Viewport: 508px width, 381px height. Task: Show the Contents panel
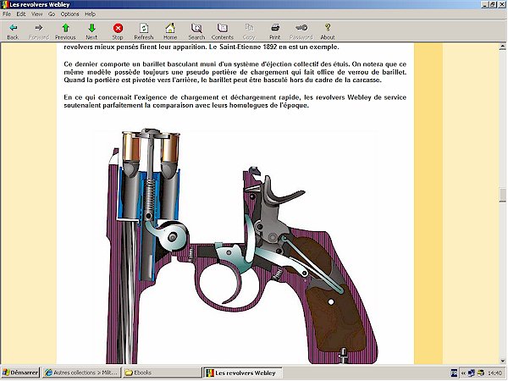223,28
